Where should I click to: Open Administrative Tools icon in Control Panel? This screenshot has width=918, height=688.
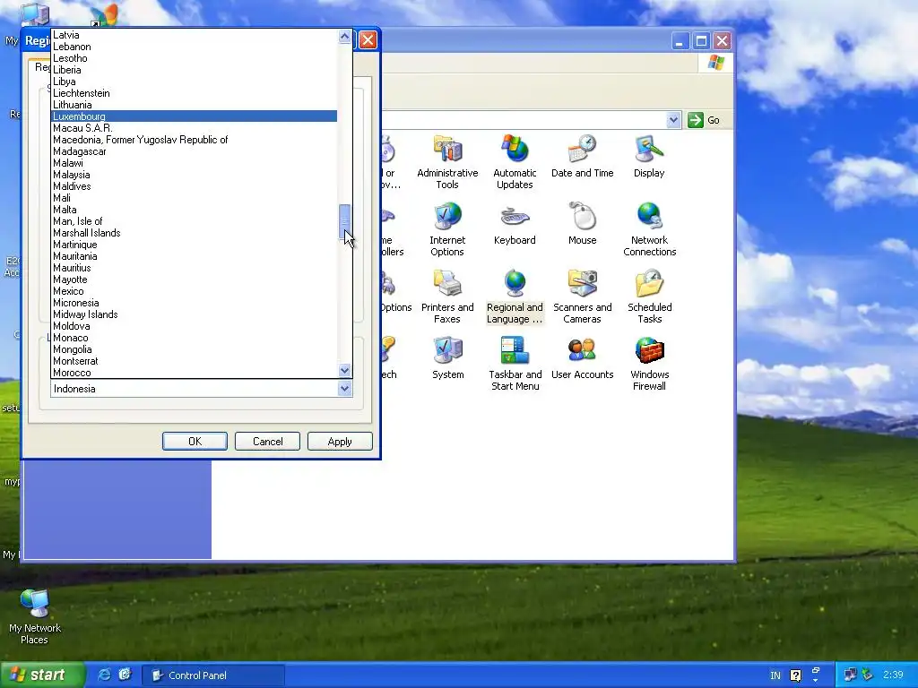coord(447,161)
